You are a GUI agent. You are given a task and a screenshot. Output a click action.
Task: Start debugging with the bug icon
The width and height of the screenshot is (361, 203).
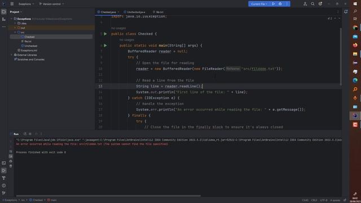(x=280, y=4)
